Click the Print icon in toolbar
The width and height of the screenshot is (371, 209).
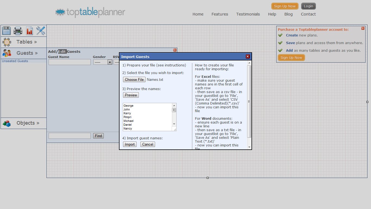[x=18, y=31]
